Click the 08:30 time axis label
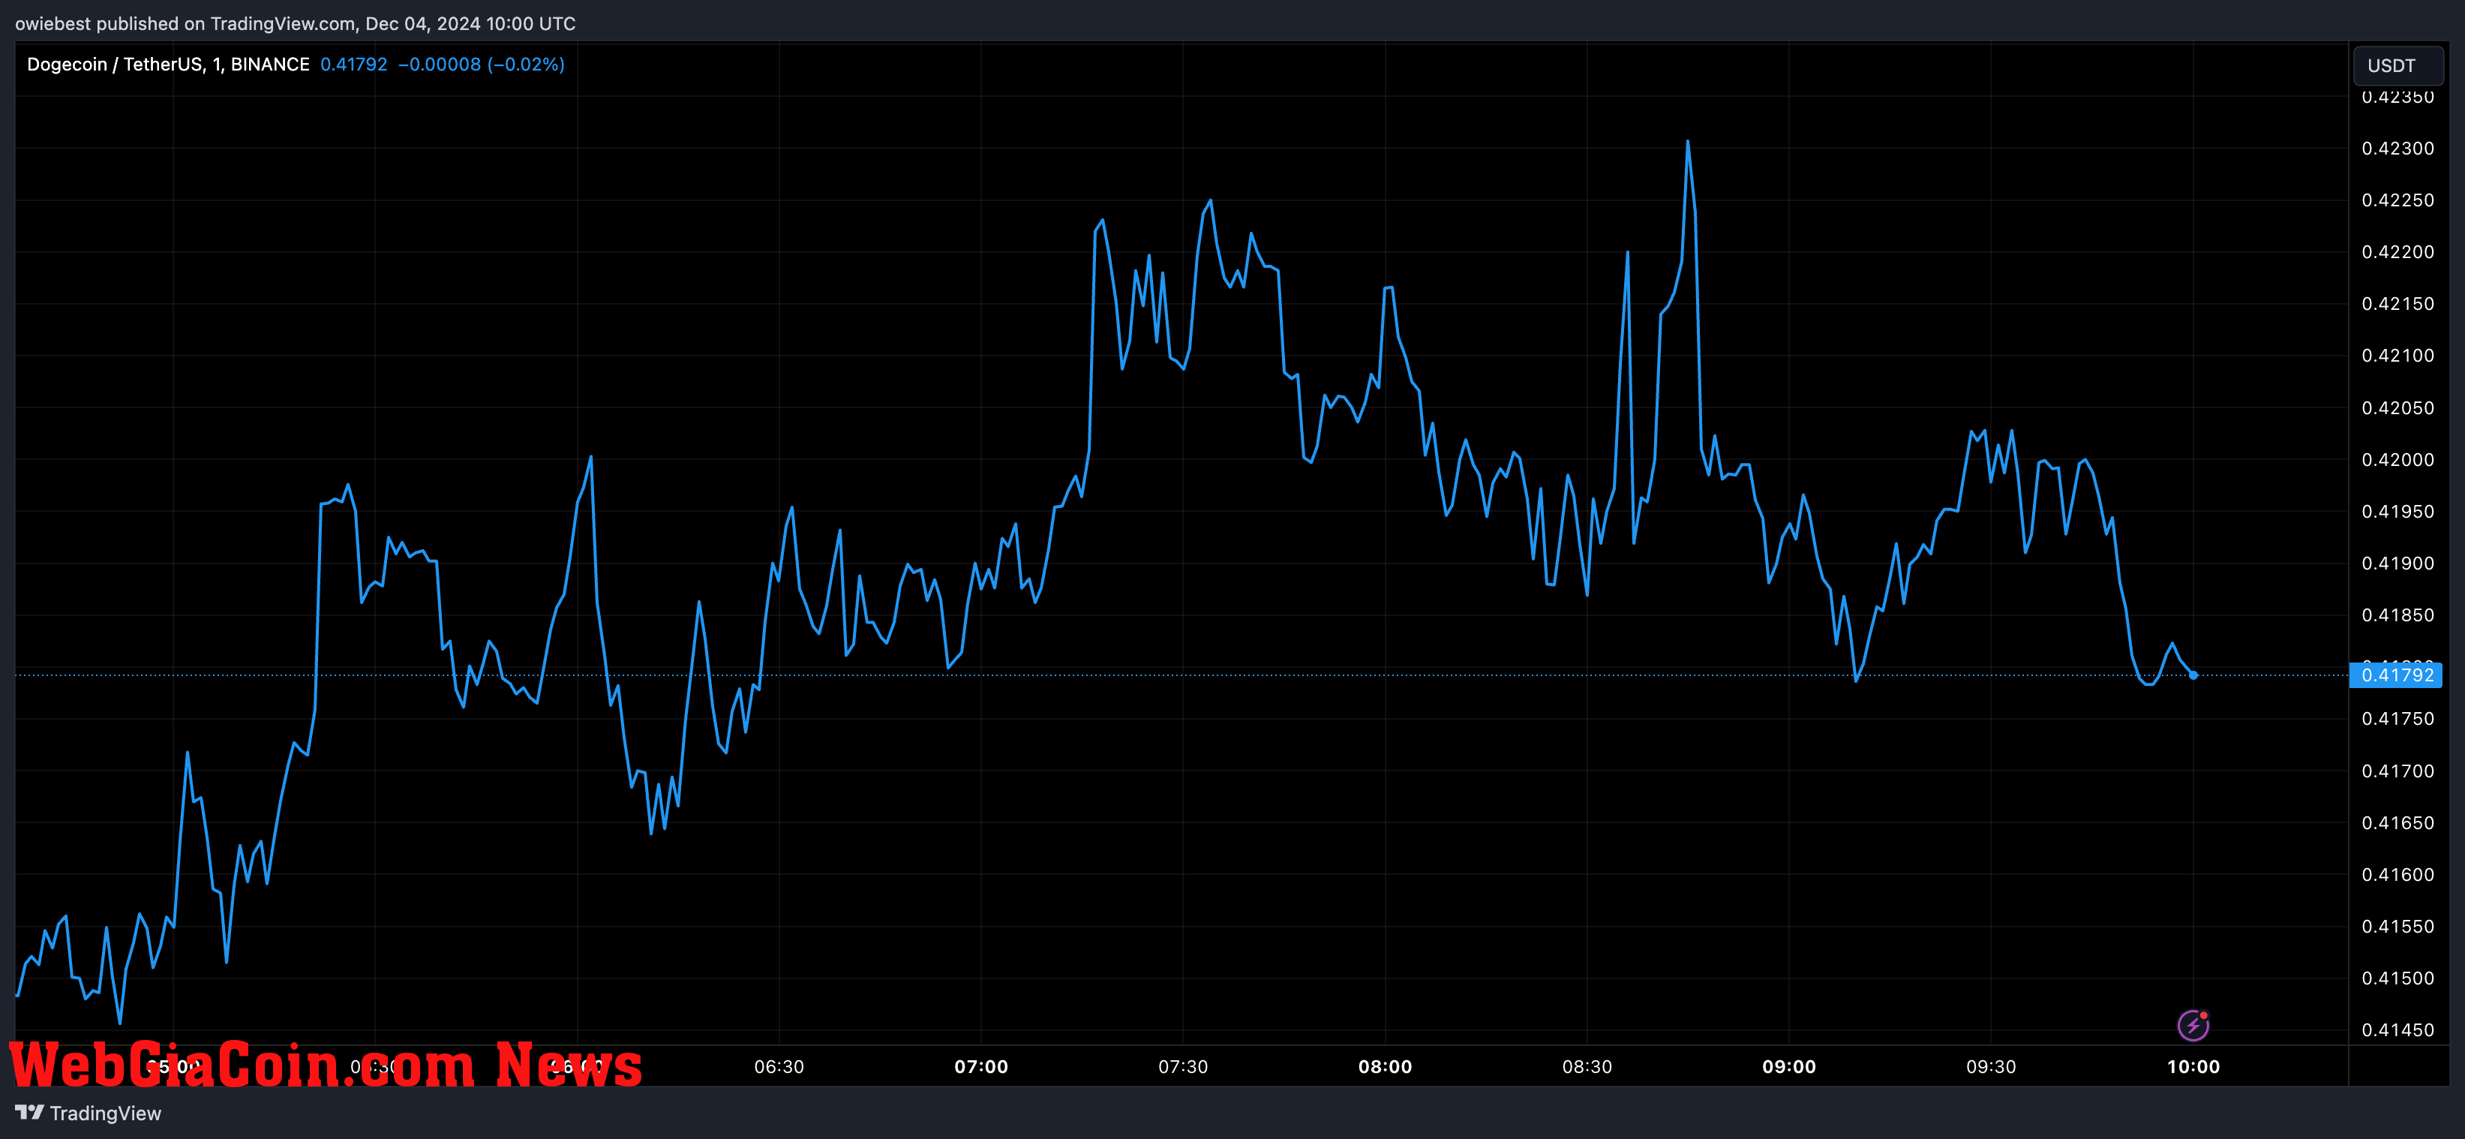The height and width of the screenshot is (1139, 2465). tap(1587, 1066)
